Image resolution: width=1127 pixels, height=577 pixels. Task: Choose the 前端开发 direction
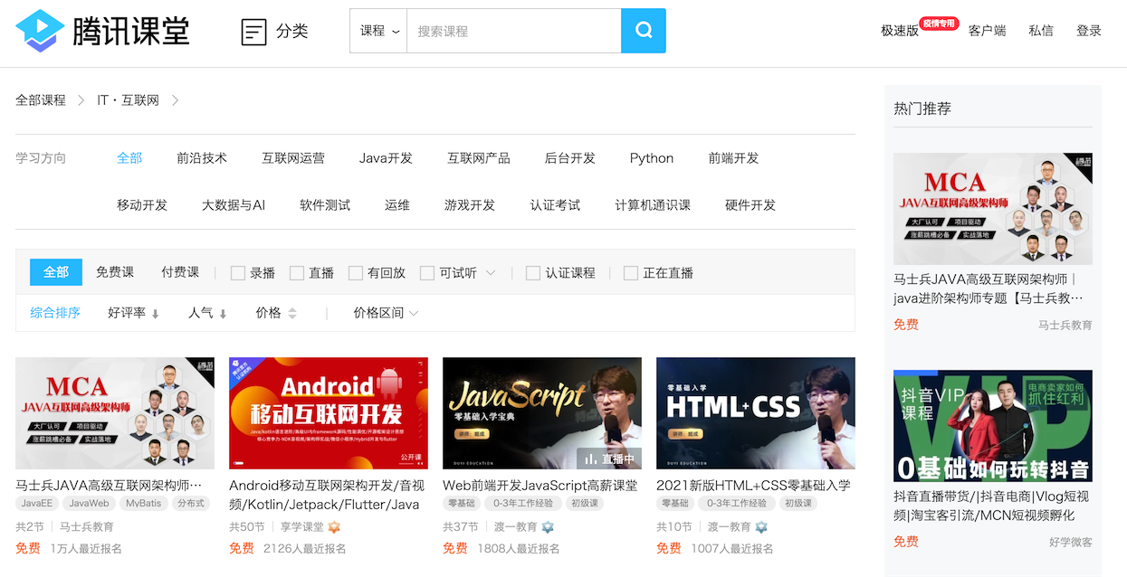coord(734,158)
